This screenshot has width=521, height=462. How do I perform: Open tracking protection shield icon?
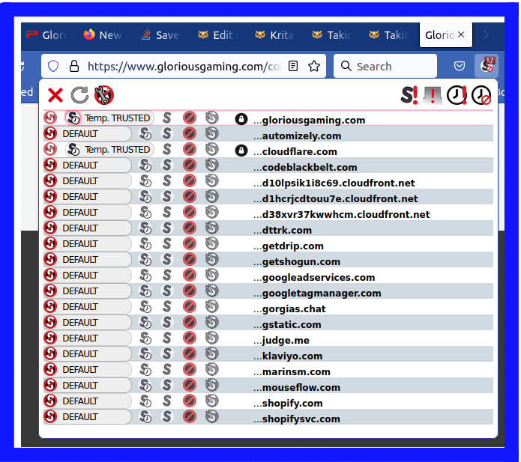pos(53,66)
